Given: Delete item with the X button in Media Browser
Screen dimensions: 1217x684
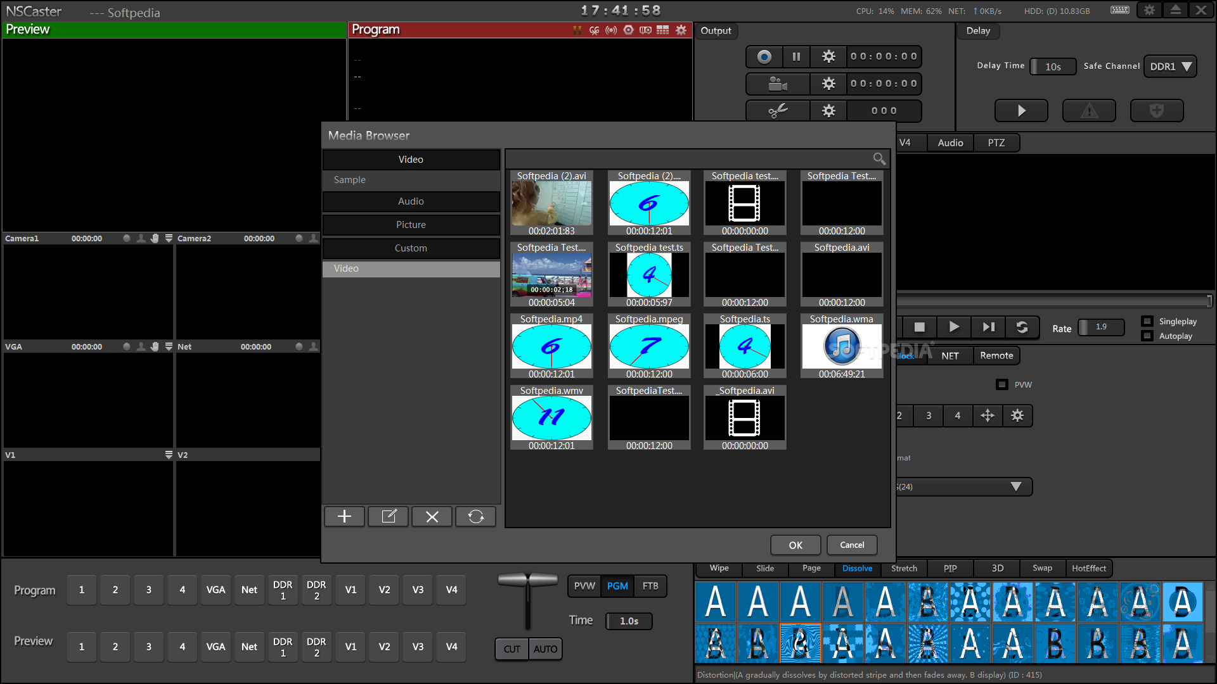Looking at the screenshot, I should coord(432,516).
